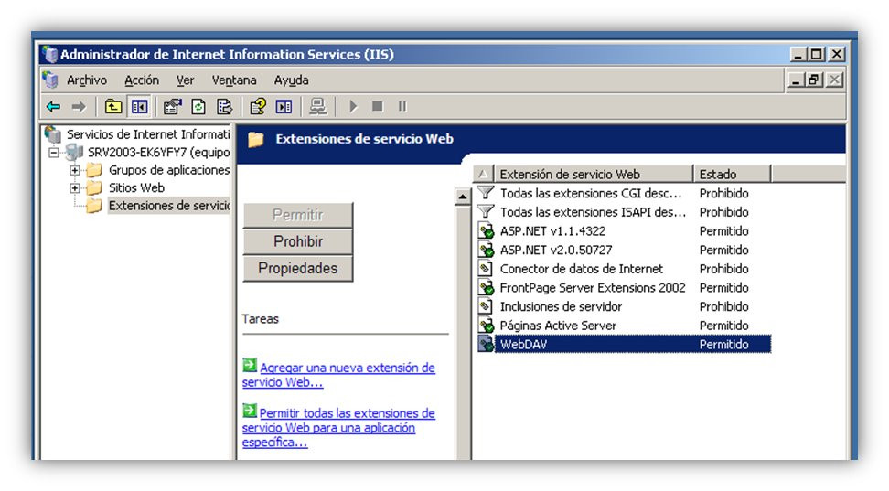Select the WebDAV extension name
This screenshot has height=491, width=889.
523,344
